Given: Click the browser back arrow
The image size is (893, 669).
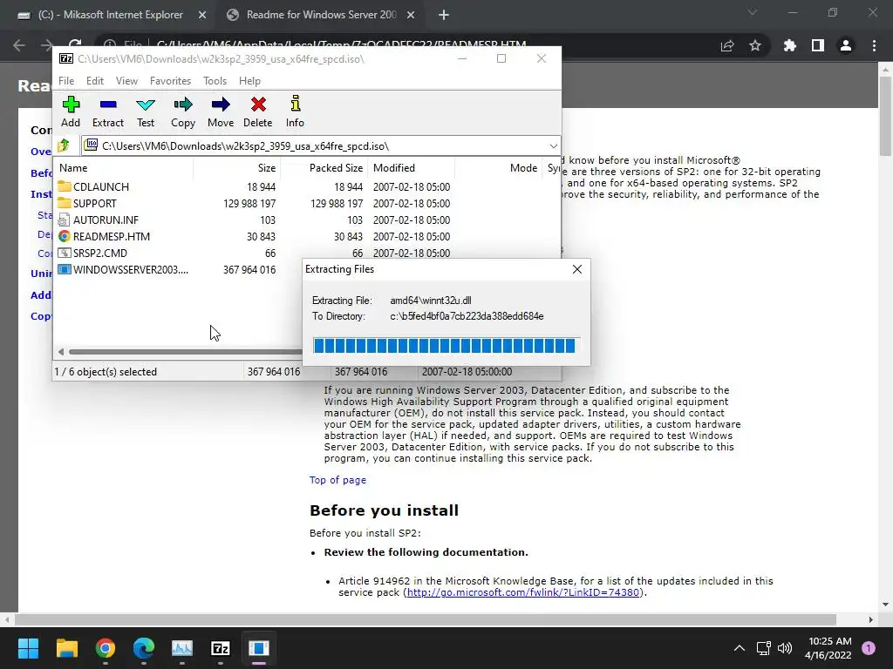Looking at the screenshot, I should coord(19,45).
